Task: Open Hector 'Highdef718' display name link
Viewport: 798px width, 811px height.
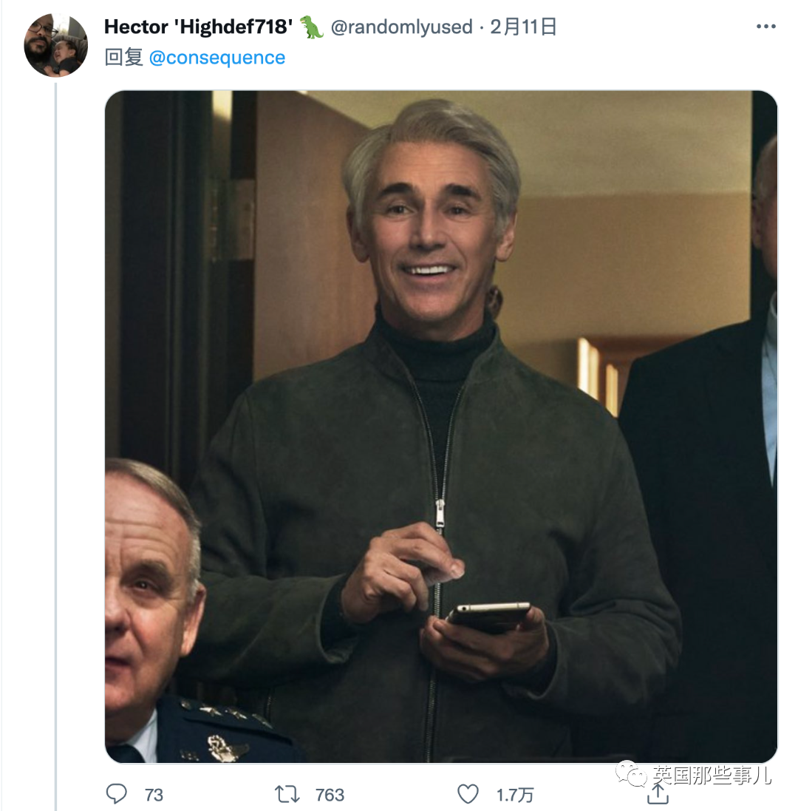Action: (x=198, y=27)
